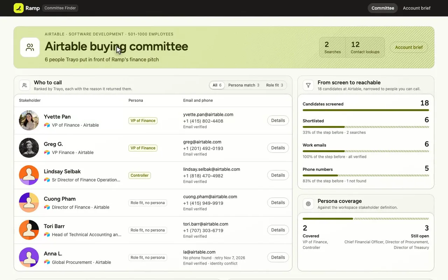Click email greg@airtable.com
Viewport: 448px width, 280px height.
point(202,142)
